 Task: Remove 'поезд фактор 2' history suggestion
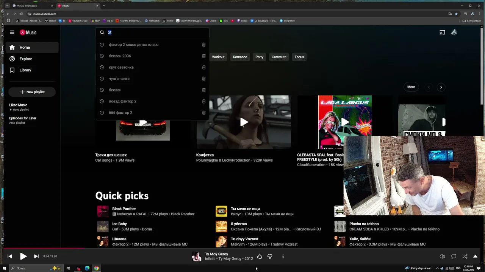pyautogui.click(x=204, y=101)
